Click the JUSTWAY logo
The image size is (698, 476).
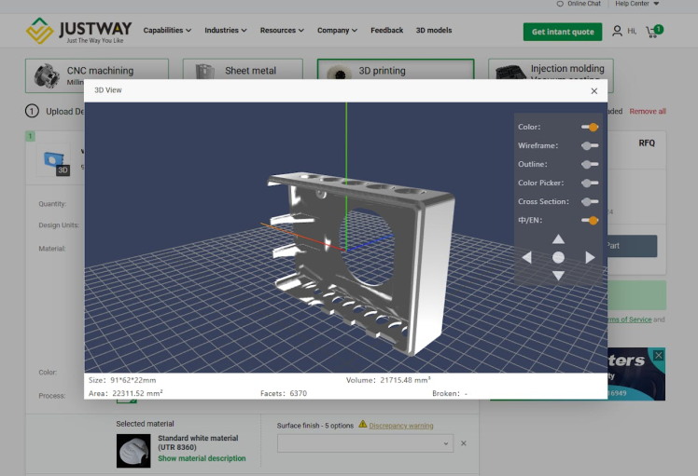click(78, 31)
